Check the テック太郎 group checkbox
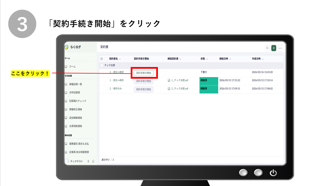 [102, 65]
